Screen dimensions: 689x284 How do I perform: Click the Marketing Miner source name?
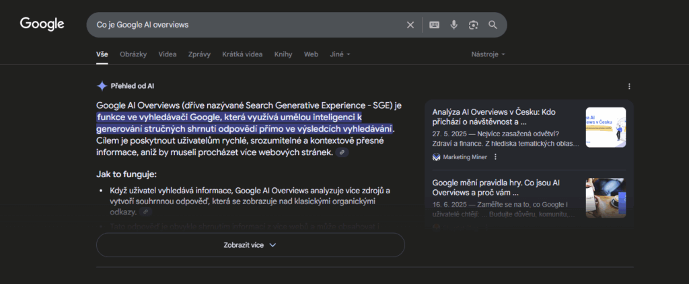465,157
